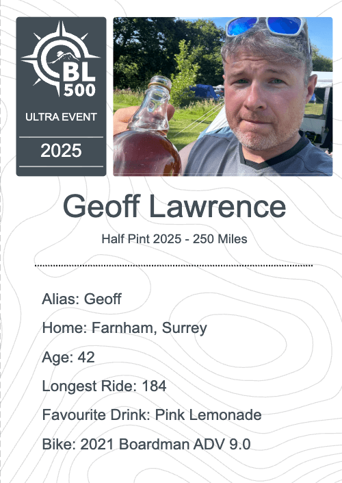The width and height of the screenshot is (342, 483).
Task: Click the 2025 year badge
Action: [61, 151]
